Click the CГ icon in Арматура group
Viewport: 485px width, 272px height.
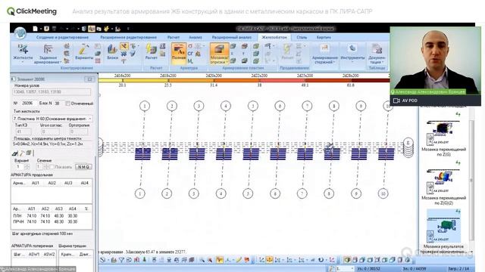coord(190,54)
